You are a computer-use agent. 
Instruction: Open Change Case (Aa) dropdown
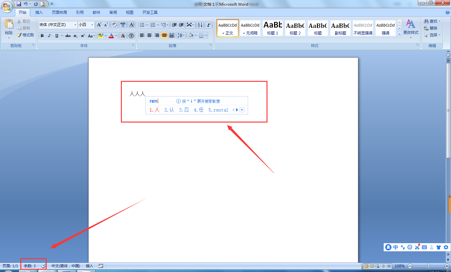[x=91, y=36]
